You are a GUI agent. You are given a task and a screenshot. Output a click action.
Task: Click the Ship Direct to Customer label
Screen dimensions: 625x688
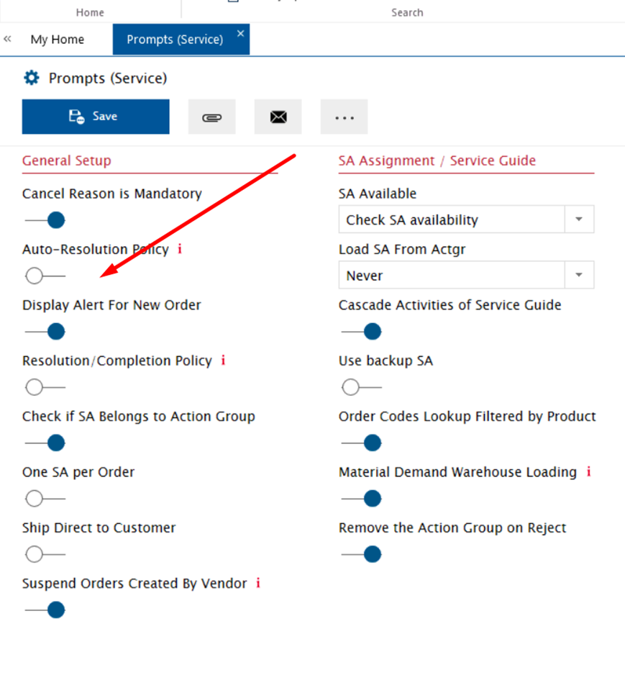tap(99, 528)
